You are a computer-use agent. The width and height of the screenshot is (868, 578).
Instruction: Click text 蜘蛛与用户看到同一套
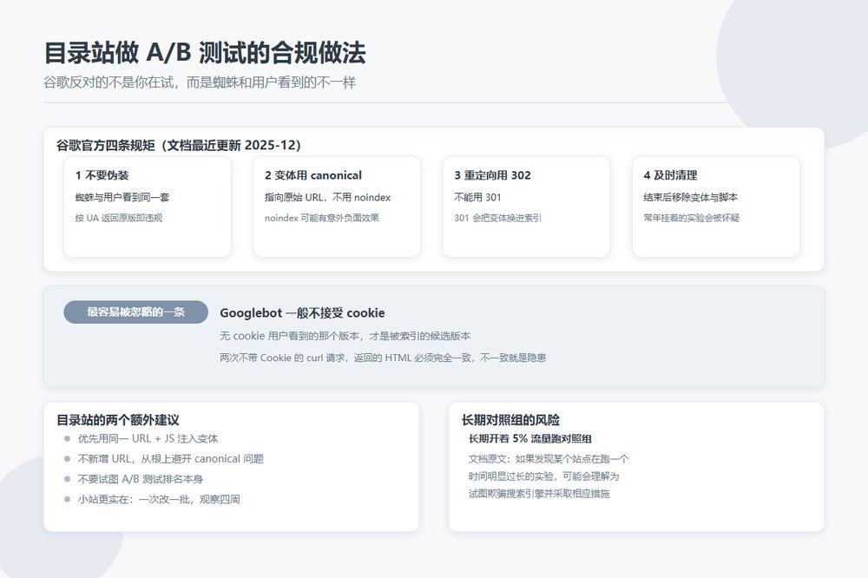(122, 197)
